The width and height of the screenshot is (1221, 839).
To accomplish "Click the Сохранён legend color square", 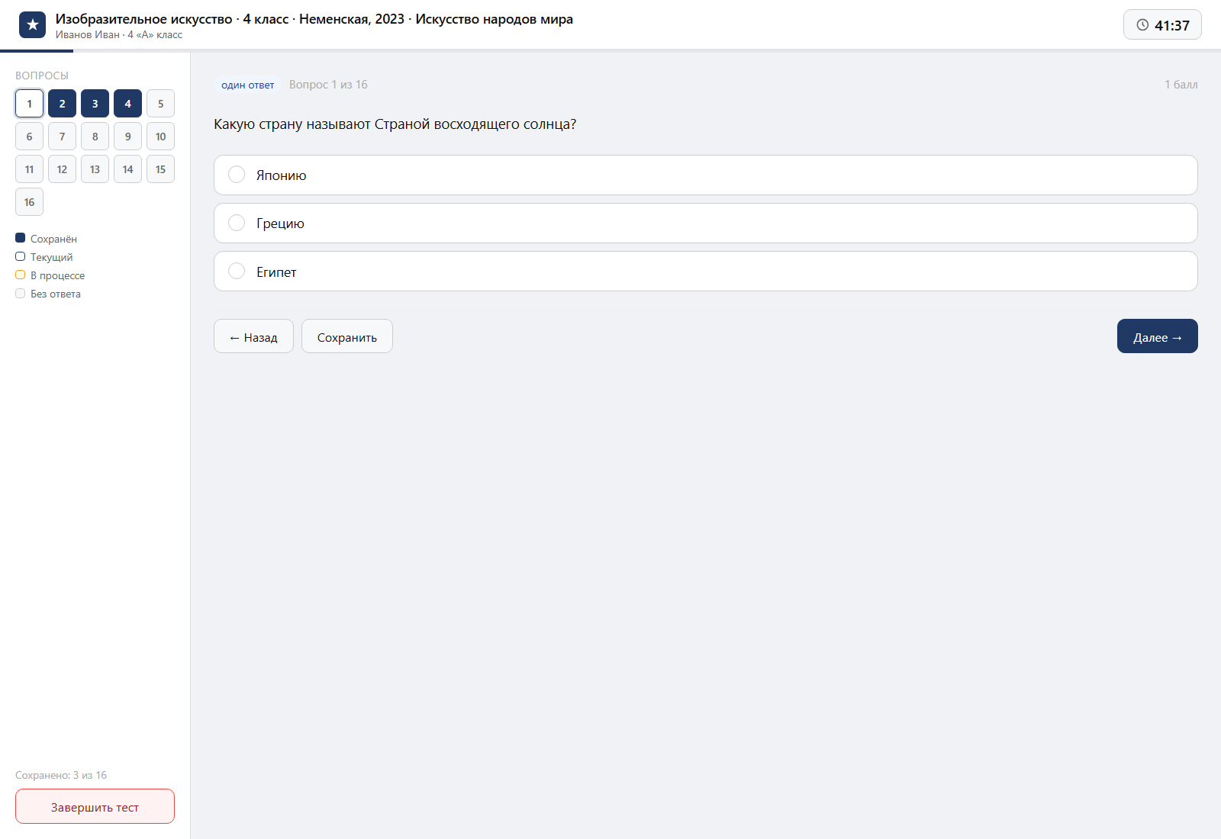I will coord(21,238).
